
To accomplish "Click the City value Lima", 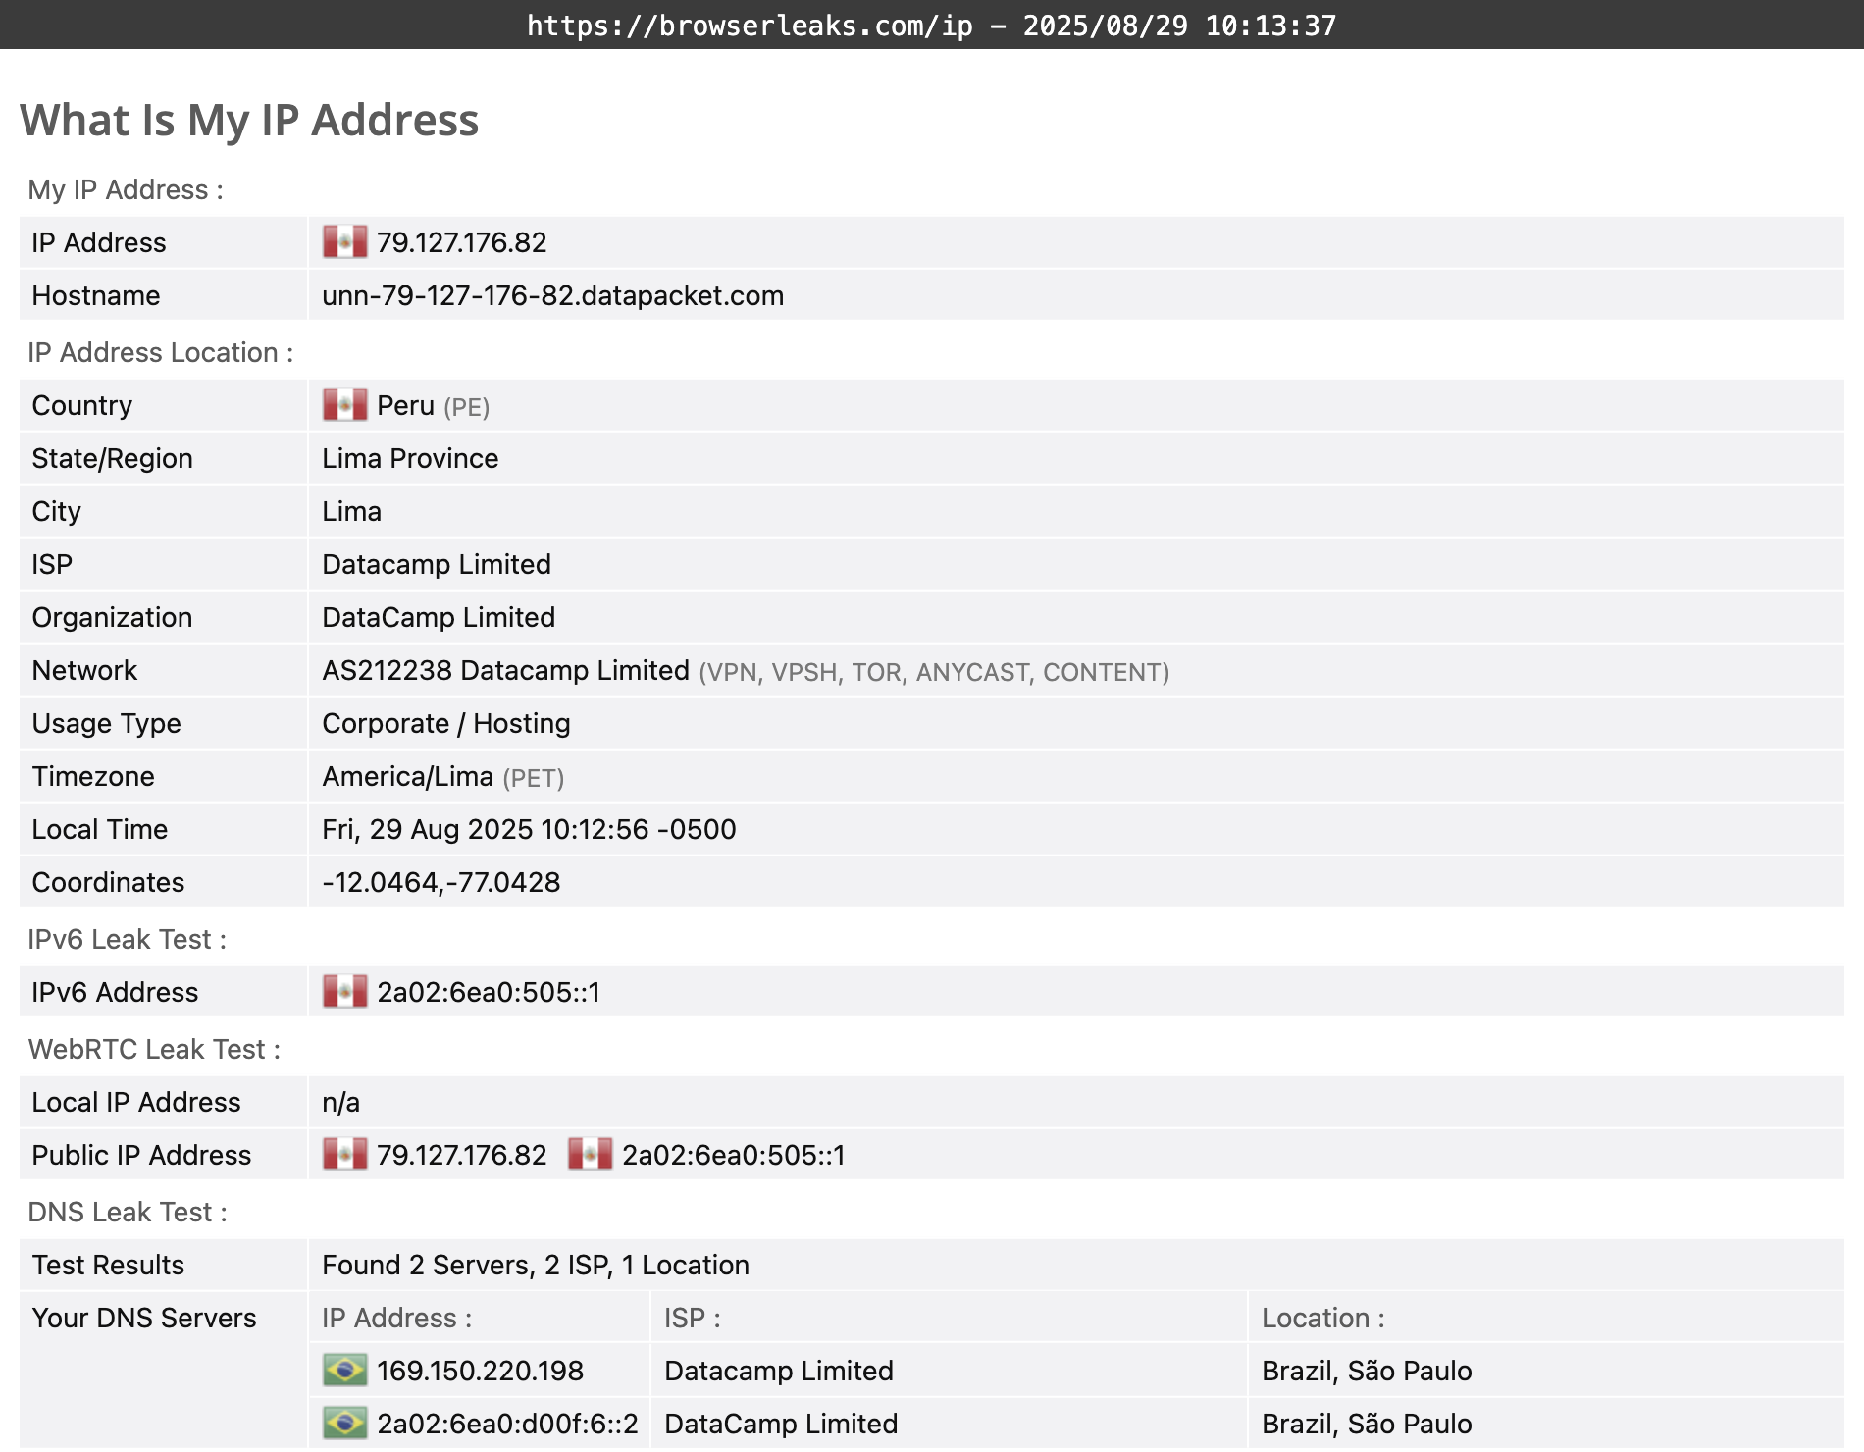I will click(352, 511).
